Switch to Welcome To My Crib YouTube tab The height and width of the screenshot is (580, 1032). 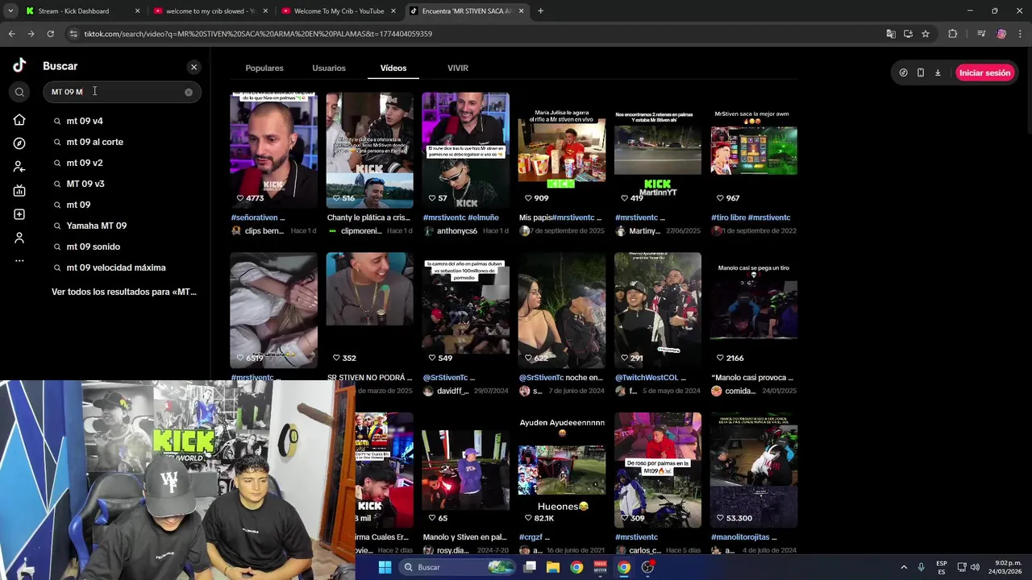(x=339, y=11)
